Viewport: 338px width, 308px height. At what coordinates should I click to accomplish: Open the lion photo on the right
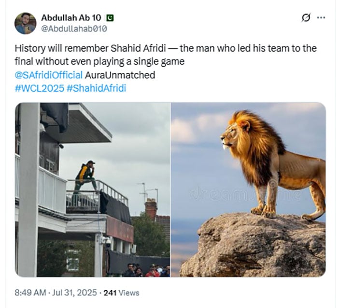click(x=248, y=190)
